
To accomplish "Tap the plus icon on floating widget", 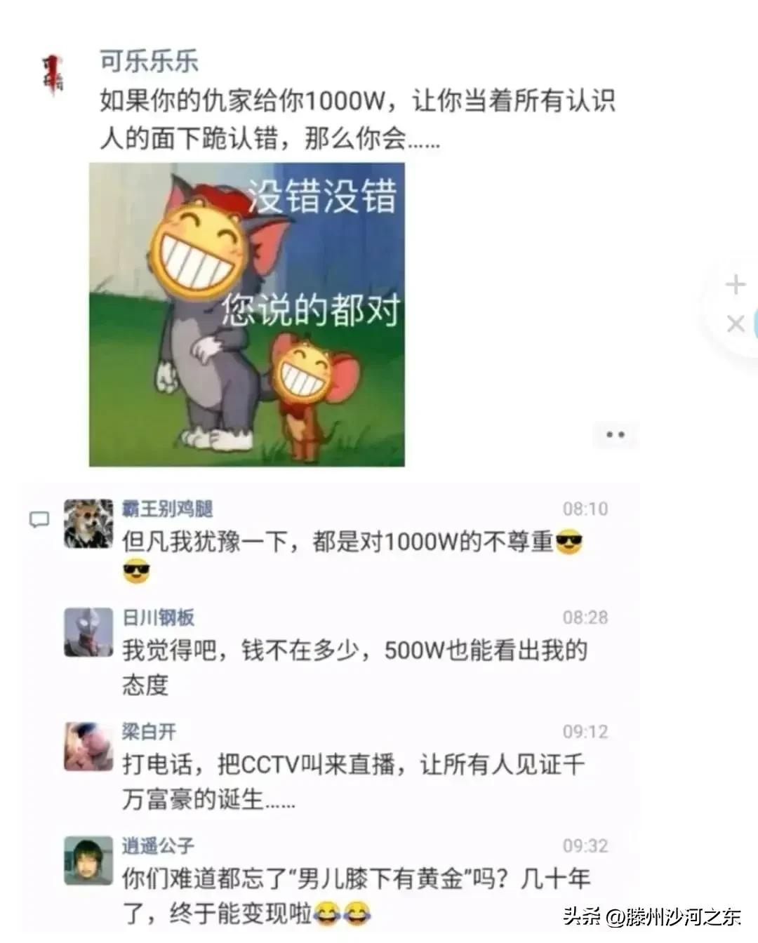I will pos(736,284).
